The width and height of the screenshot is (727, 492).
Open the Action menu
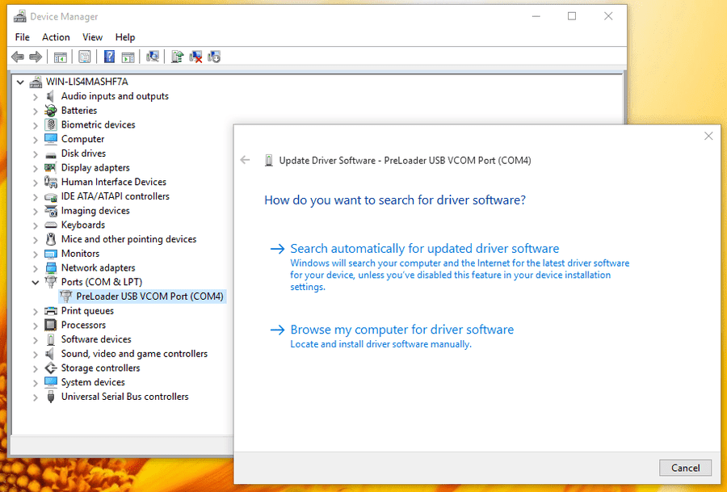click(56, 37)
